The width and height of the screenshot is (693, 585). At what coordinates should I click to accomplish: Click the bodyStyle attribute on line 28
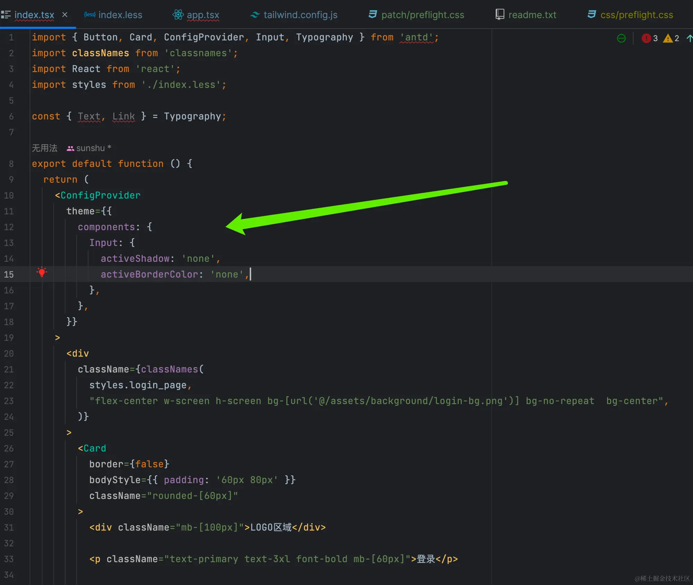pyautogui.click(x=115, y=480)
